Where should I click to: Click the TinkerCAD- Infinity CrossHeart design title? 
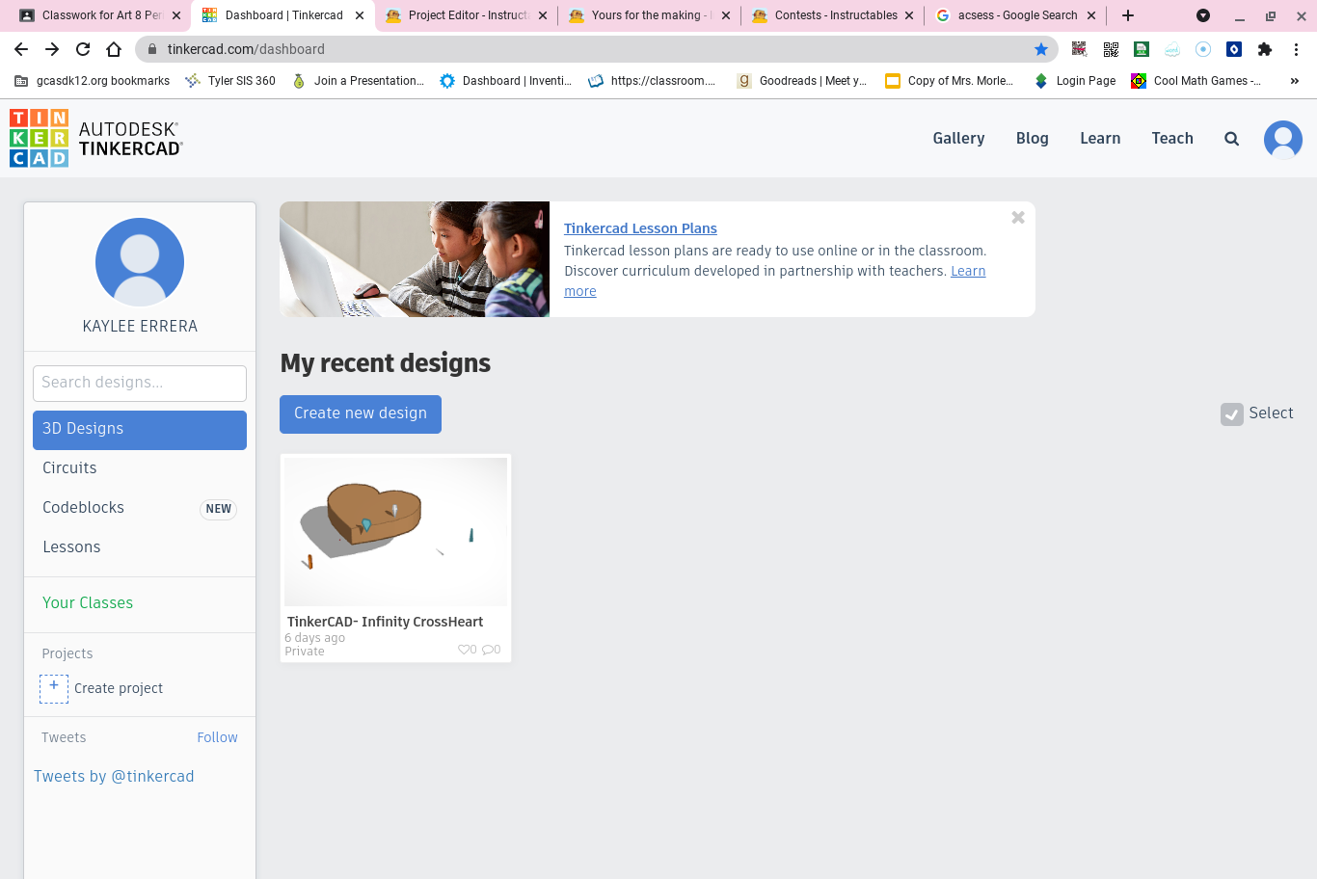pyautogui.click(x=385, y=623)
